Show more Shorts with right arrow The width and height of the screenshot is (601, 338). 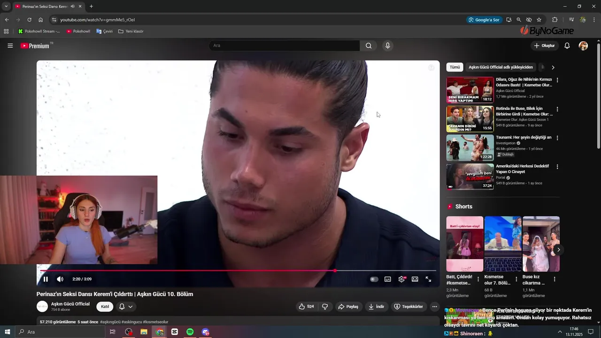click(558, 250)
